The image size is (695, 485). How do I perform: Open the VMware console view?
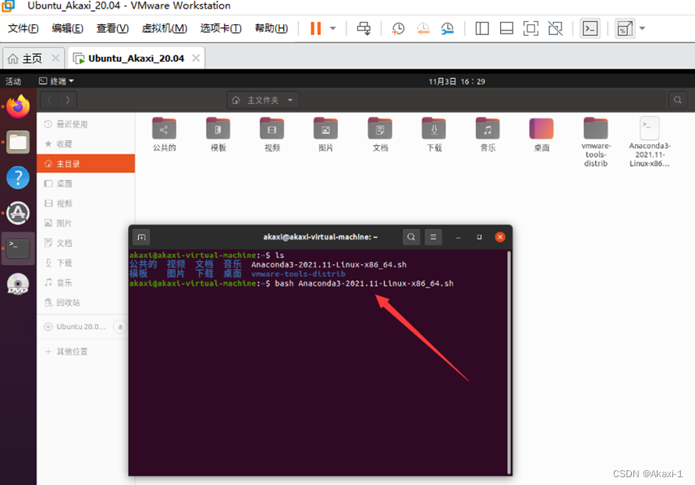coord(590,29)
